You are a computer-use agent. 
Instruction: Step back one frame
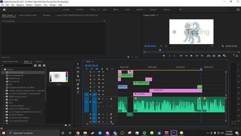(186, 56)
